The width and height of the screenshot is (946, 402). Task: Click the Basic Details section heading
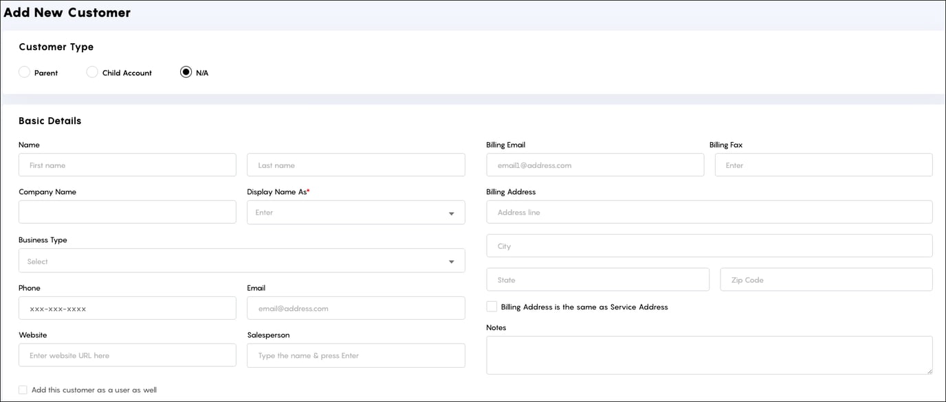coord(50,121)
